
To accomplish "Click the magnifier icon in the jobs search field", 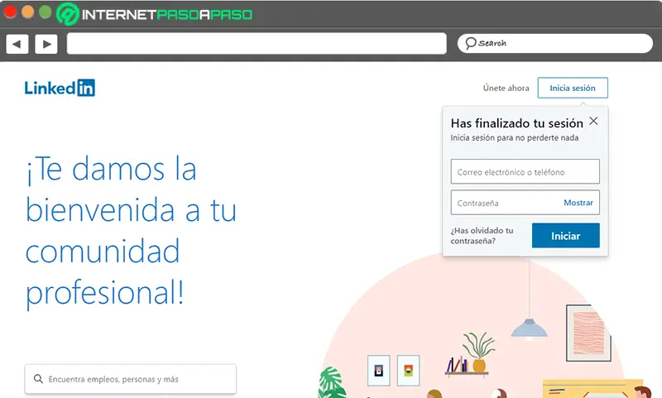I will coord(38,379).
